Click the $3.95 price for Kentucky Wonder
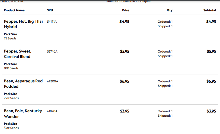The width and height of the screenshot is (220, 134). (x=124, y=111)
